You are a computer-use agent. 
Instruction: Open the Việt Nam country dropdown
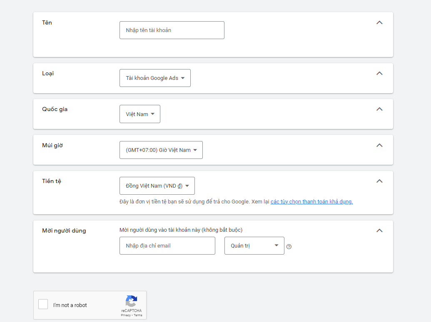click(140, 114)
